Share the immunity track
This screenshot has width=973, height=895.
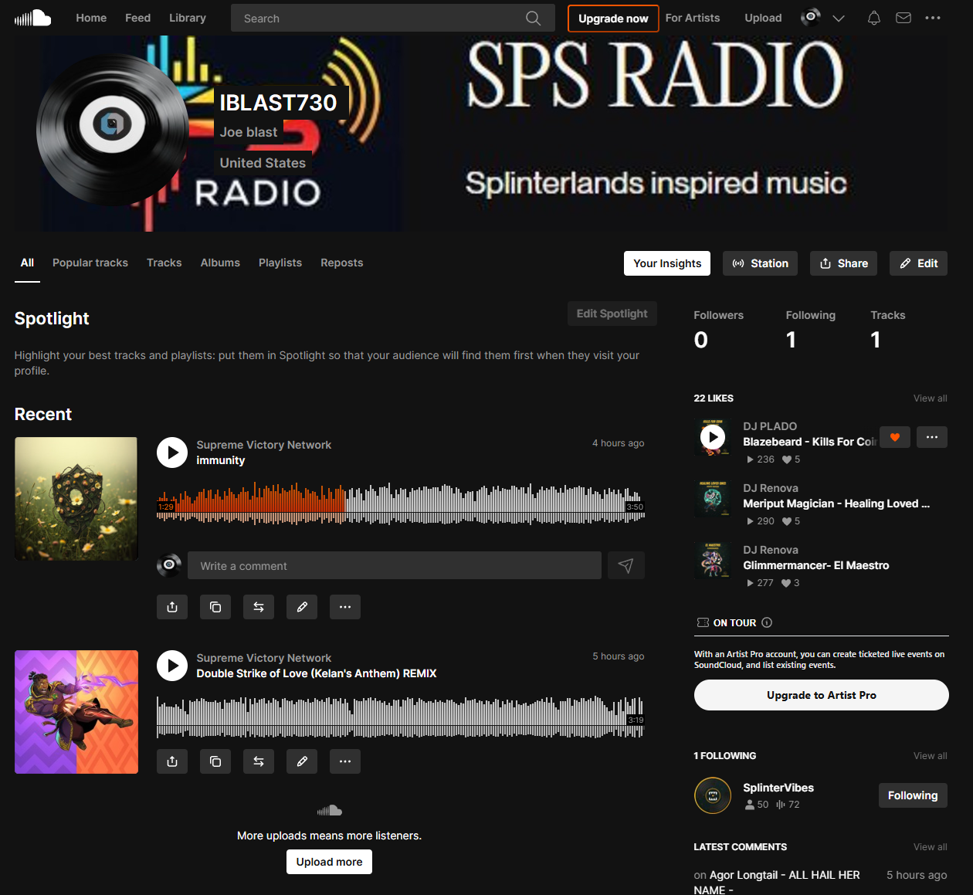pyautogui.click(x=172, y=607)
